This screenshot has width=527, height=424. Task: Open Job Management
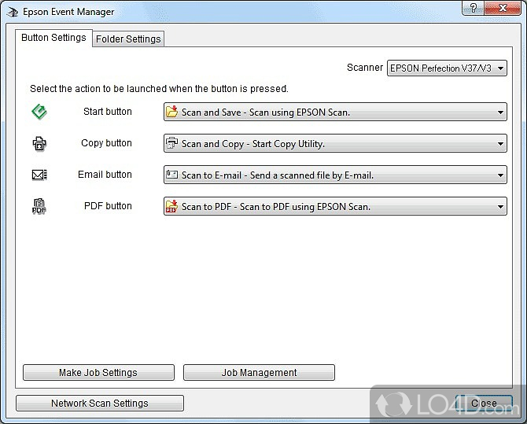[x=259, y=373]
